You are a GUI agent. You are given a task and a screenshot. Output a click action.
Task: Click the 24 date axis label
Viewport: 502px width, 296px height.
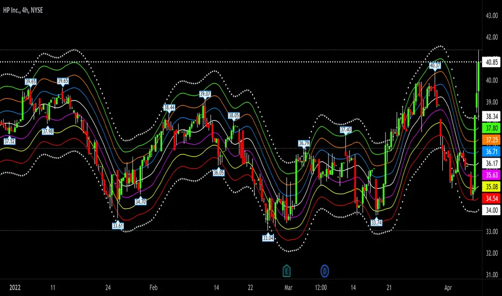coord(108,287)
